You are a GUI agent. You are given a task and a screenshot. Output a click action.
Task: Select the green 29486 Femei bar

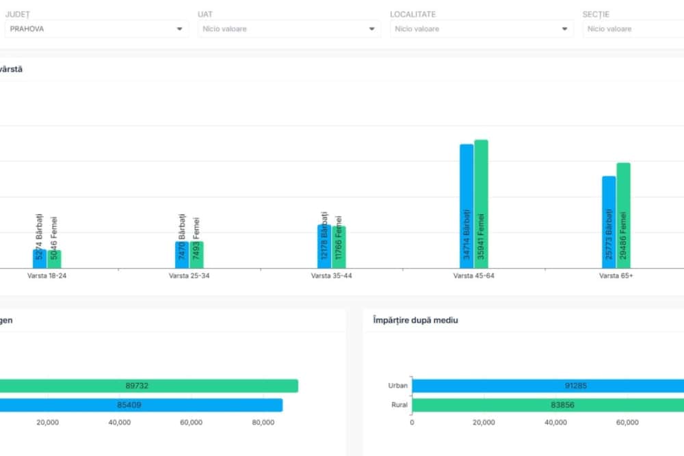623,215
